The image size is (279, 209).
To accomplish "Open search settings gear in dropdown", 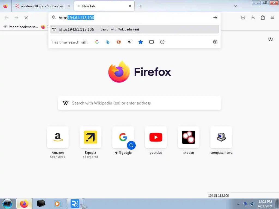I will [x=215, y=42].
